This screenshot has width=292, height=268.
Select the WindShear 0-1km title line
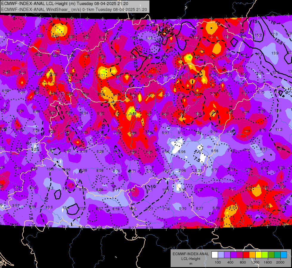tap(74, 10)
